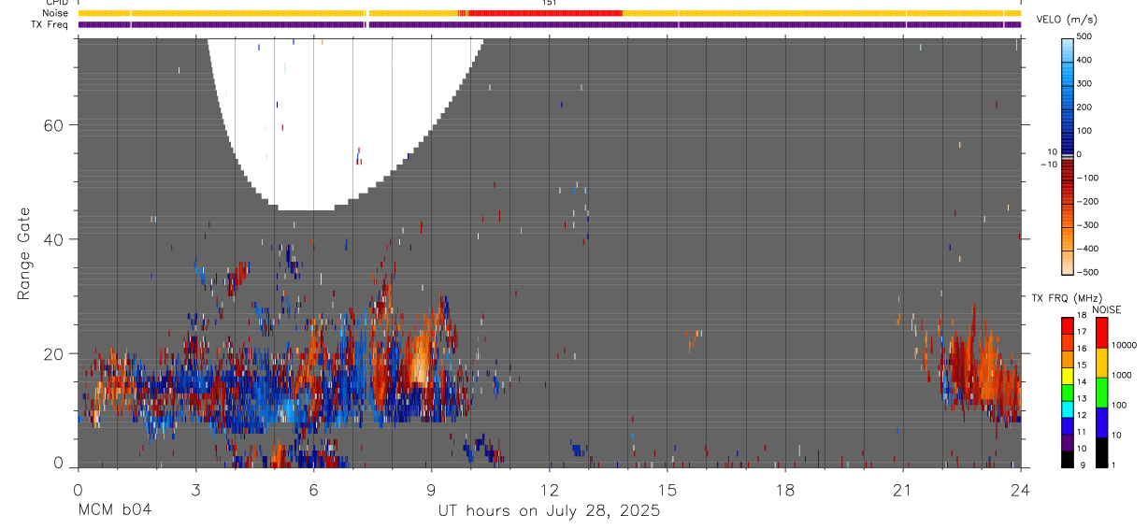
Task: Click the '12' hour tick label
Action: coord(550,490)
